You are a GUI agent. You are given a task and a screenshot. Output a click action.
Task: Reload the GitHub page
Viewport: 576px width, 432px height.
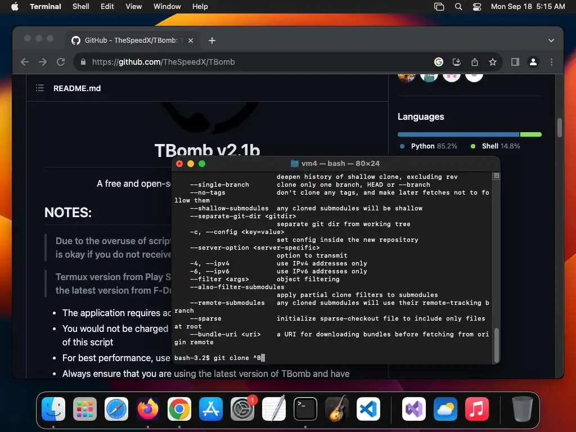pyautogui.click(x=61, y=62)
